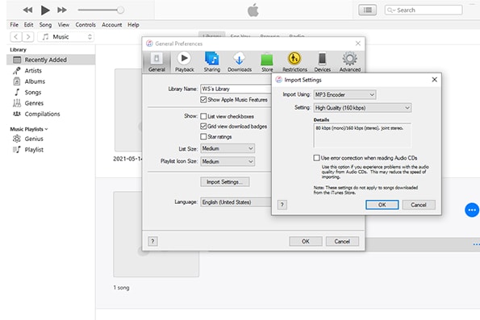Enable the List view checkboxes option

[203, 116]
